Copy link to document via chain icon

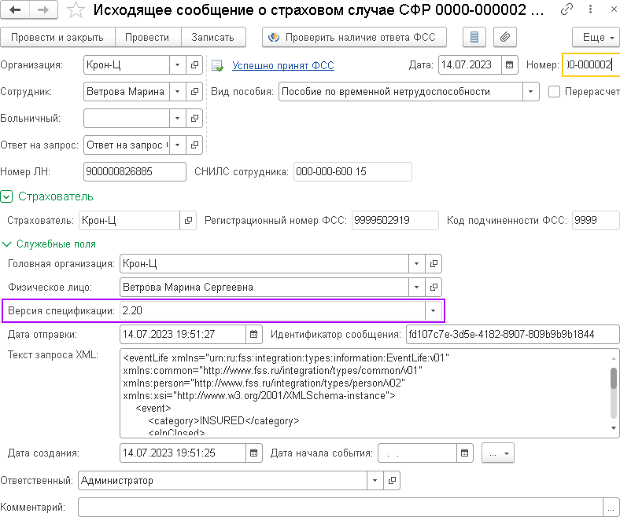pos(566,9)
